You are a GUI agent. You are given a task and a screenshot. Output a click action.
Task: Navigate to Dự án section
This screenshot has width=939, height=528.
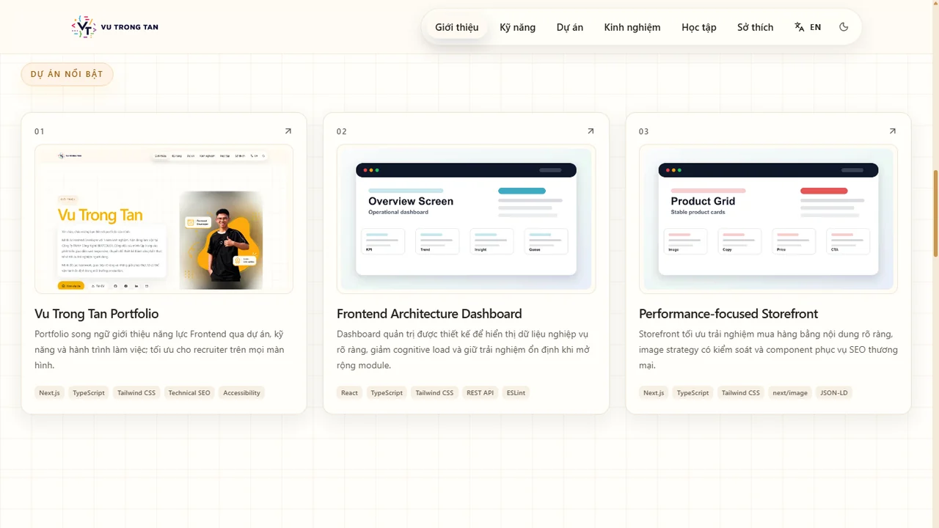tap(570, 27)
